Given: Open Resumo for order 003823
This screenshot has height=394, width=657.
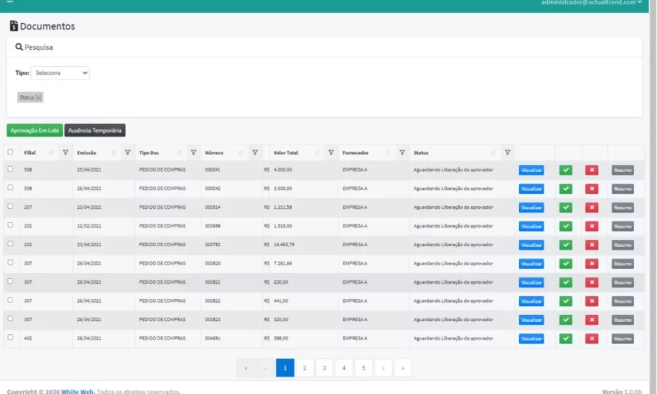Looking at the screenshot, I should [623, 320].
